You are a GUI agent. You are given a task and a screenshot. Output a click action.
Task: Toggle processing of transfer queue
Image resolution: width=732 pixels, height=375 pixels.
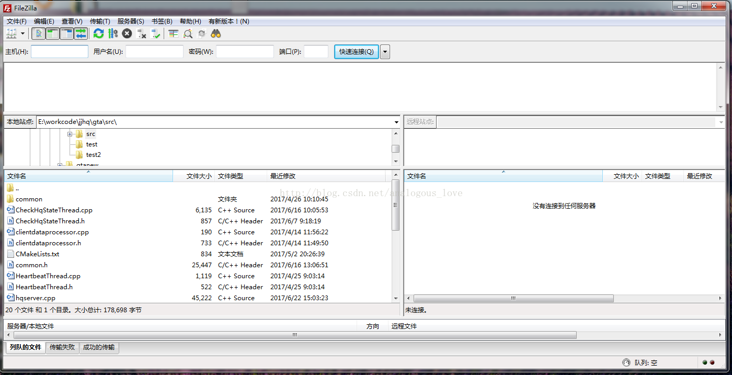click(113, 33)
